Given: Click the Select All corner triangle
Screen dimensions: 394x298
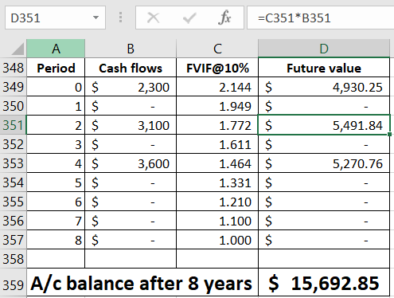Looking at the screenshot, I should [x=18, y=49].
